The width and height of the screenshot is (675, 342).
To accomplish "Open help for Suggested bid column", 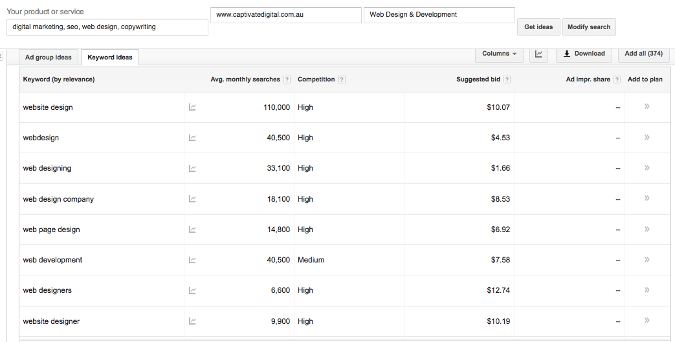I will pyautogui.click(x=507, y=80).
